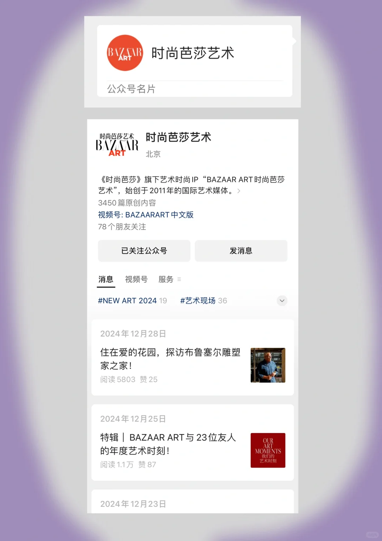Open the sculptor article thumbnail
Image resolution: width=382 pixels, height=541 pixels.
point(268,365)
